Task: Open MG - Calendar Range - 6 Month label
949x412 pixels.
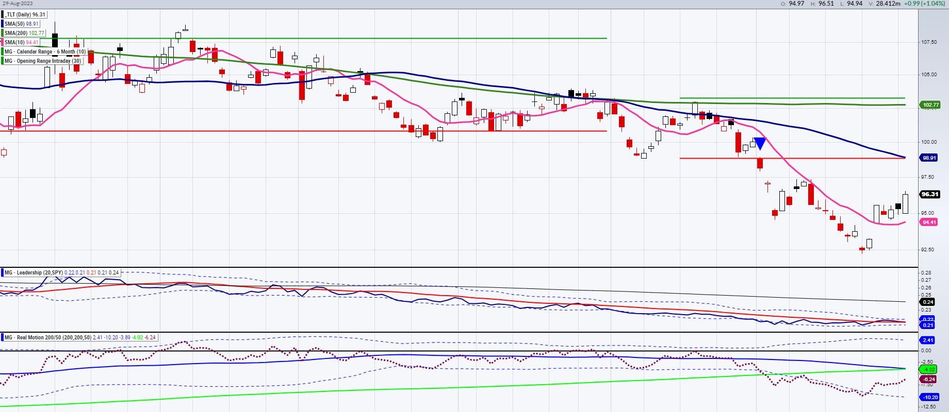Action: [x=45, y=51]
